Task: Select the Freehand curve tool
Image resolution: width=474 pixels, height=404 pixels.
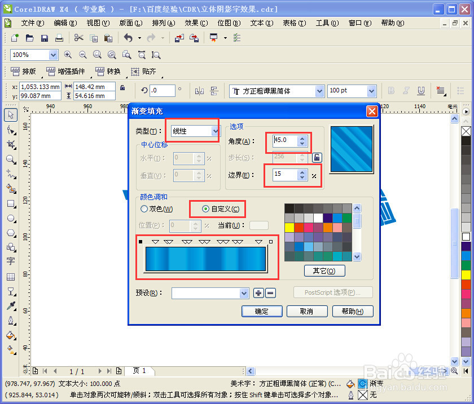Action: click(x=11, y=174)
